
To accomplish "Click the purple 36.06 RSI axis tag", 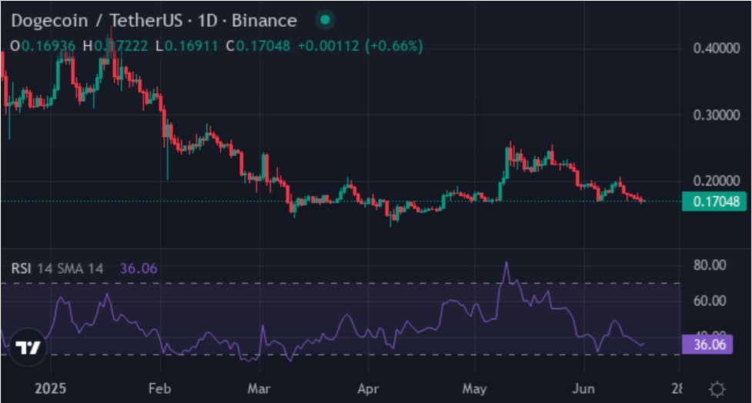I will click(709, 345).
